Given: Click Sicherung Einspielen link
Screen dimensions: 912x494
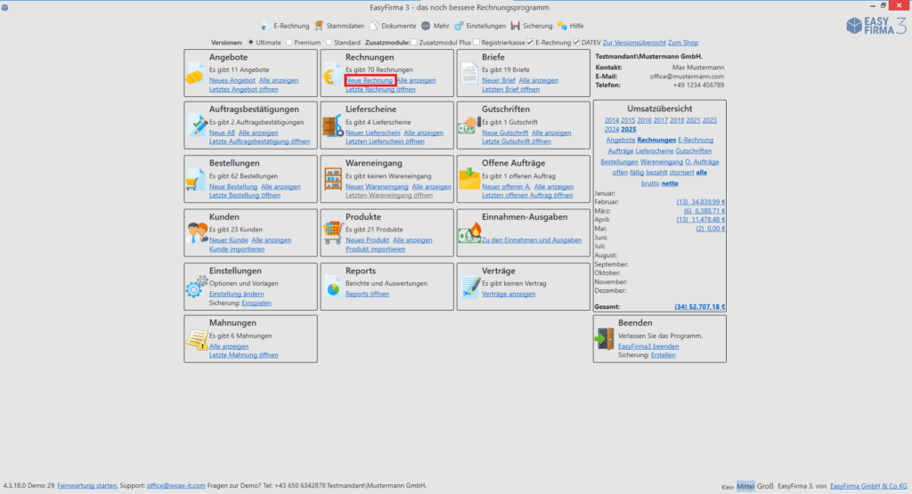Looking at the screenshot, I should (256, 304).
